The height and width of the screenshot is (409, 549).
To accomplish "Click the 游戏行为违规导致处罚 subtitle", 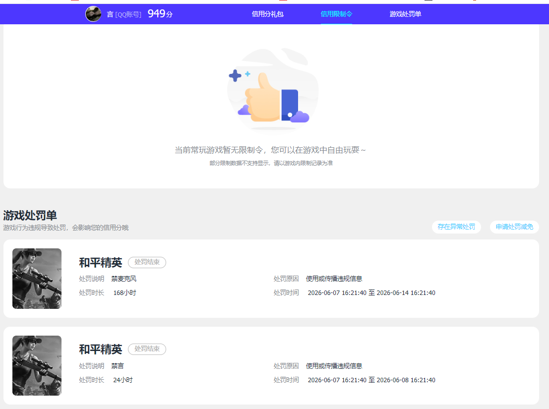I will (x=66, y=228).
